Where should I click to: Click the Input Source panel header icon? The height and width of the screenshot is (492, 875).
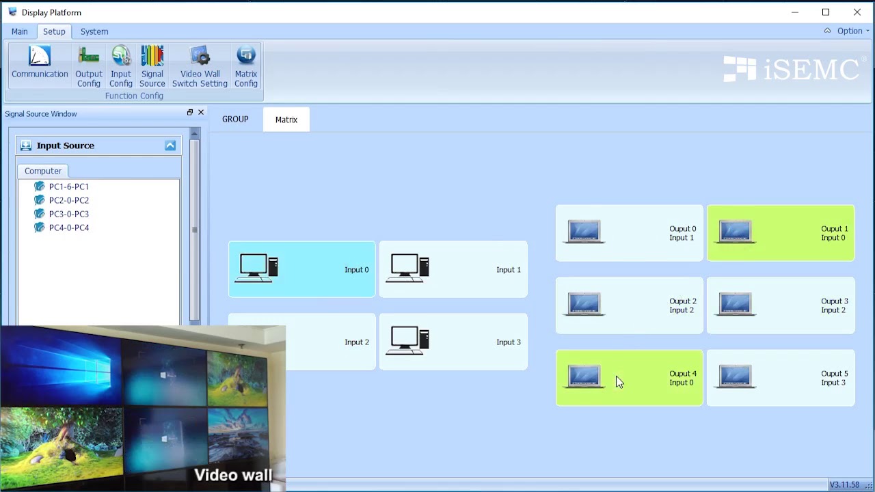26,146
